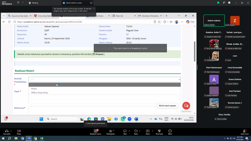Switch to the Meeting tab in Zoom
Screen dimensions: 251x141
pyautogui.click(x=33, y=3)
